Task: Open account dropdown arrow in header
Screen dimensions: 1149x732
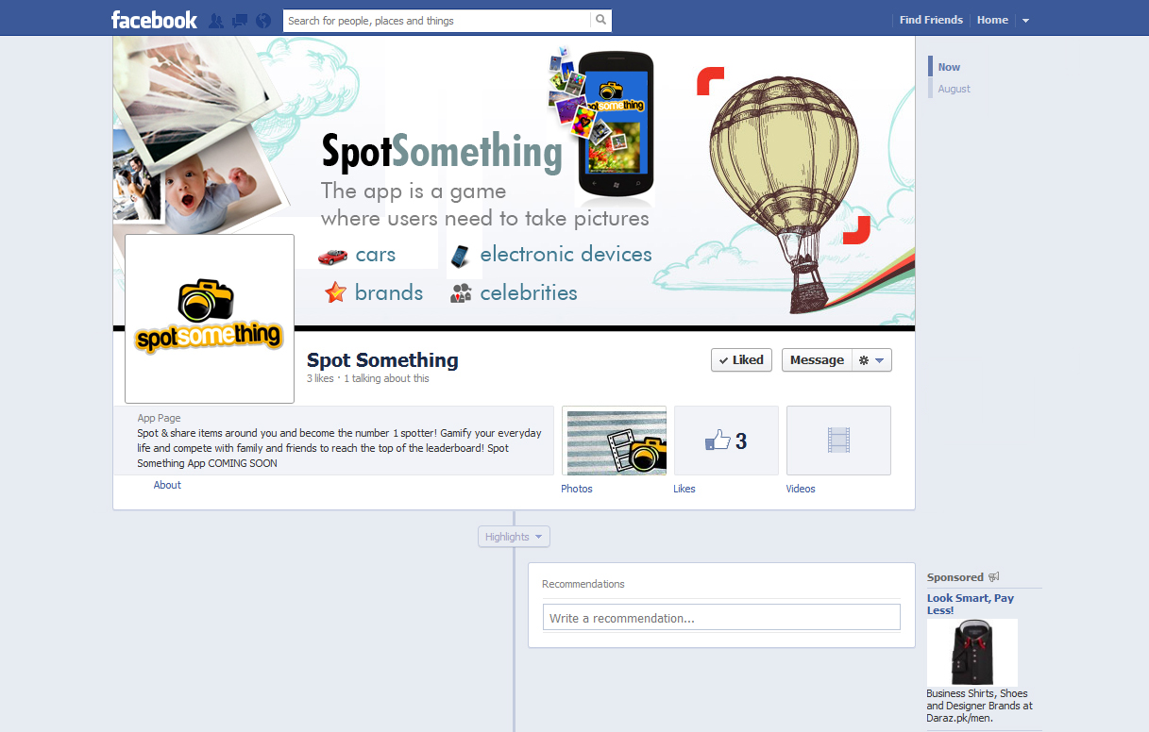Action: click(1026, 21)
